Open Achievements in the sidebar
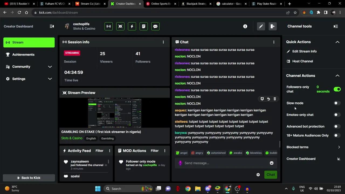Image resolution: width=345 pixels, height=194 pixels. [23, 54]
